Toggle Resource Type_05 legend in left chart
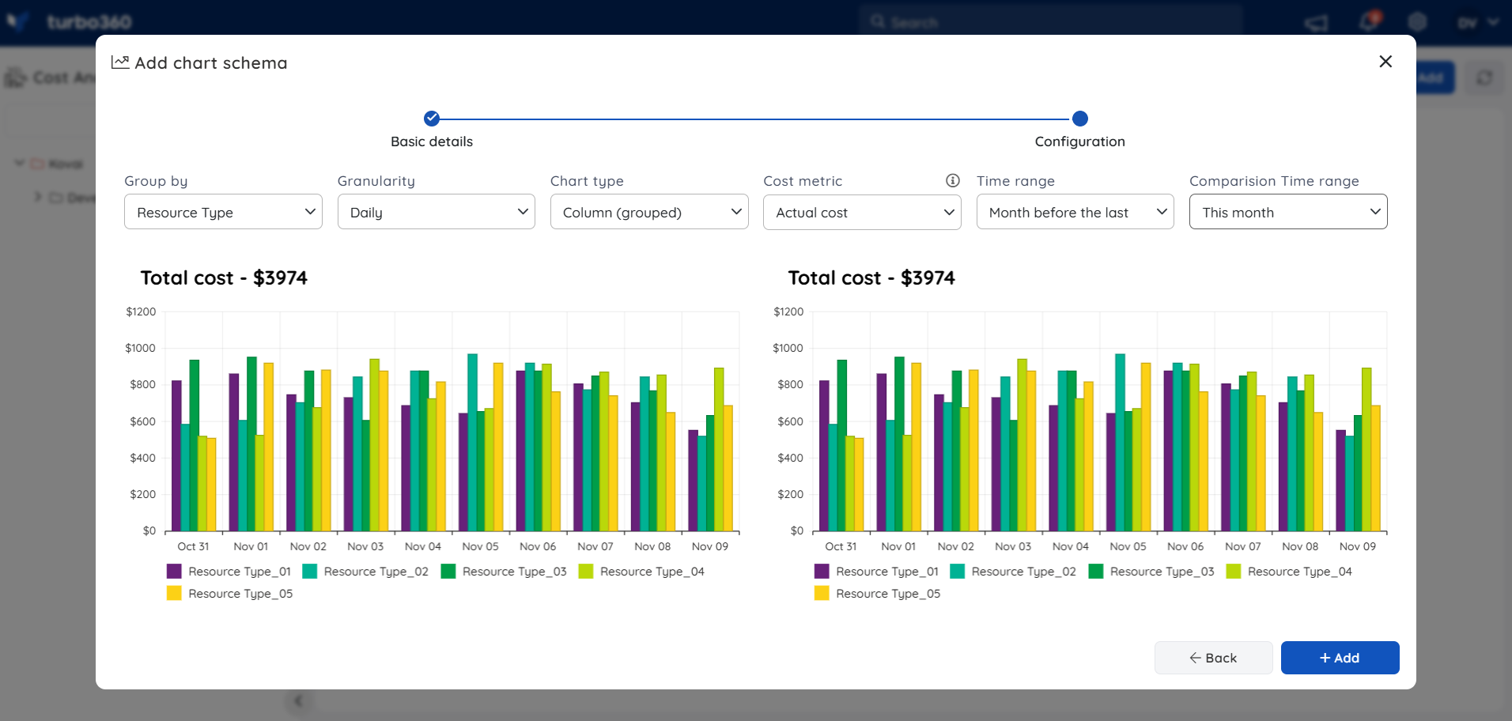This screenshot has width=1512, height=721. coord(230,594)
